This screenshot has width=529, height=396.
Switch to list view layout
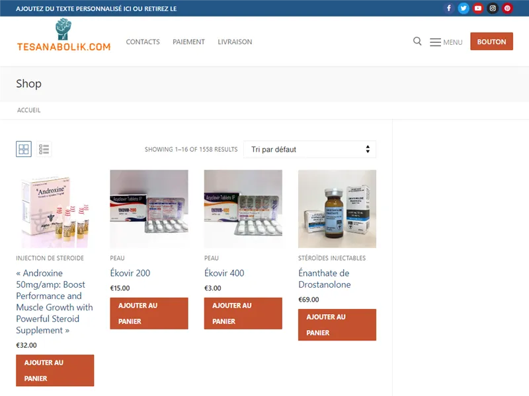[44, 149]
